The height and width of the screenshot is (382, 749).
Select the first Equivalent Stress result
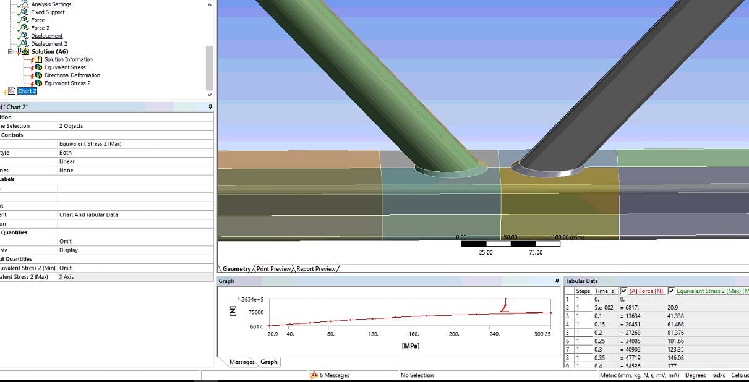(65, 67)
